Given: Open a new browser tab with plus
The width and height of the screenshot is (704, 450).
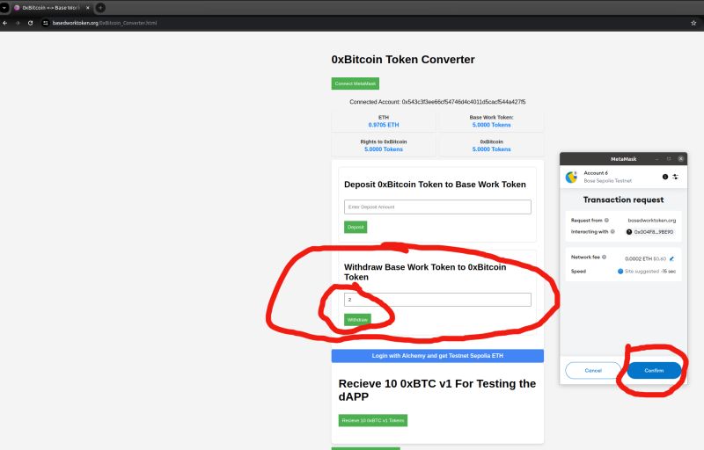Looking at the screenshot, I should coord(100,8).
